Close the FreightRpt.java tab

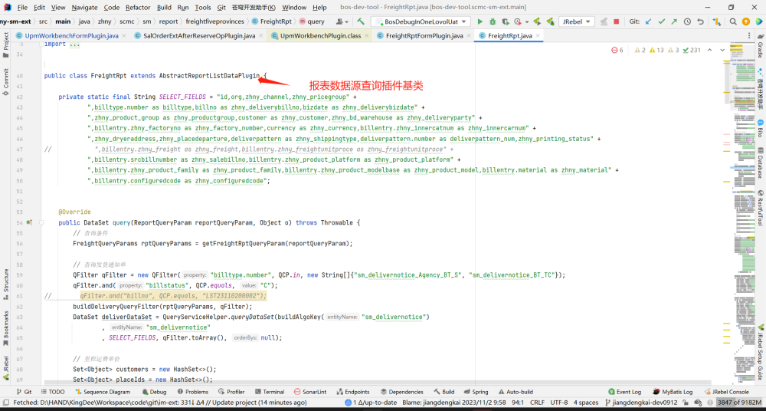click(x=538, y=36)
